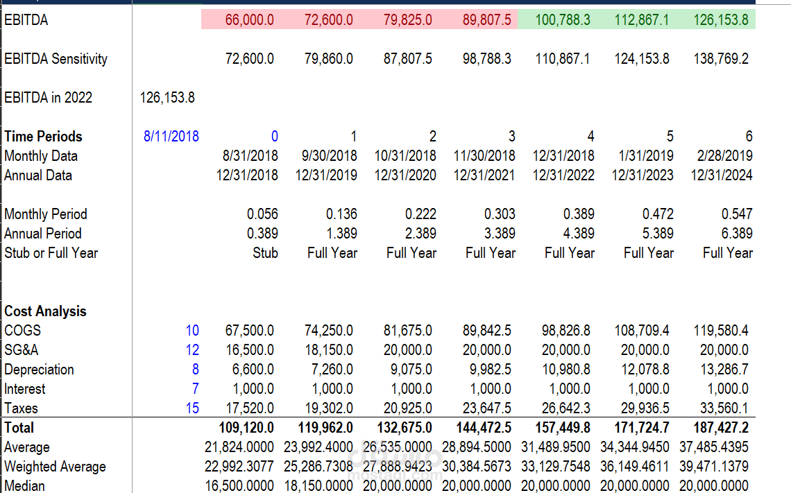
Task: Click EBITDA Sensitivity value 138,769.2
Action: coord(721,58)
